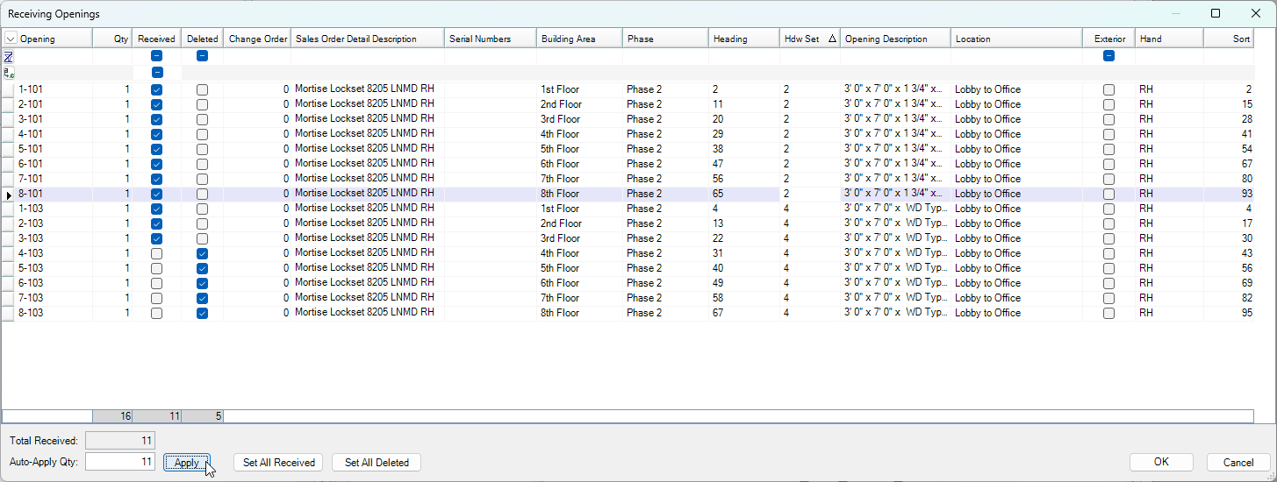Uncheck Received for opening 3-103

coord(156,238)
